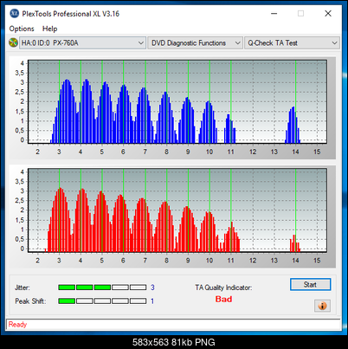This screenshot has height=349, width=348.
Task: Click the Start button
Action: click(310, 285)
